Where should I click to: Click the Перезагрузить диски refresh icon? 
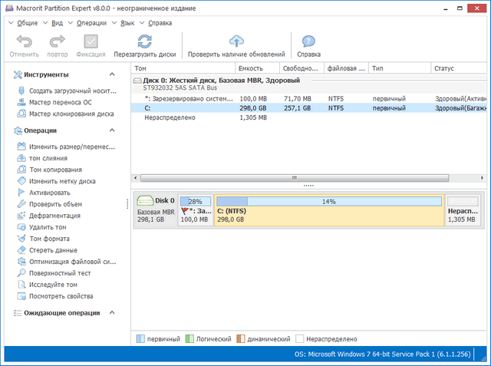pos(144,41)
